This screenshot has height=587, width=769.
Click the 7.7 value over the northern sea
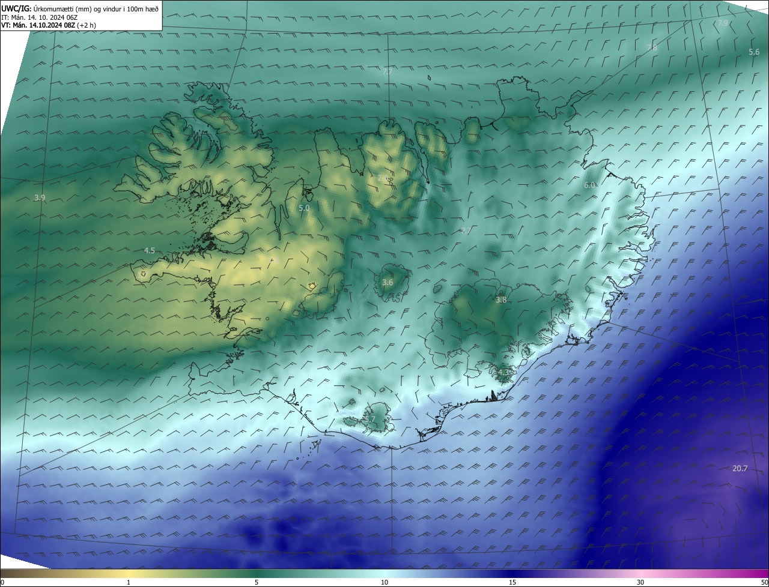click(x=388, y=71)
